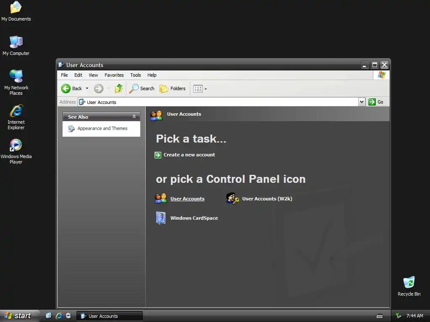Click the Go button
The width and height of the screenshot is (430, 322).
click(x=376, y=102)
